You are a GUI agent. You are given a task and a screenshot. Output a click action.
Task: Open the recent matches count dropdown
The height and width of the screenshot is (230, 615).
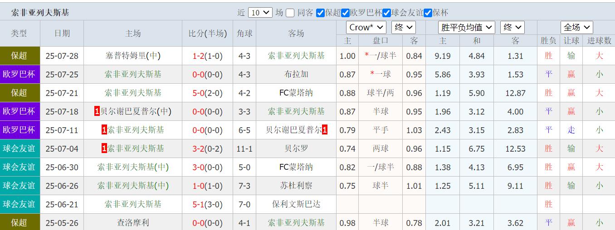coord(260,13)
